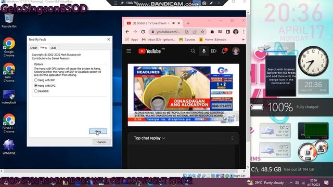Open a new Chrome tab with plus button

pos(188,23)
